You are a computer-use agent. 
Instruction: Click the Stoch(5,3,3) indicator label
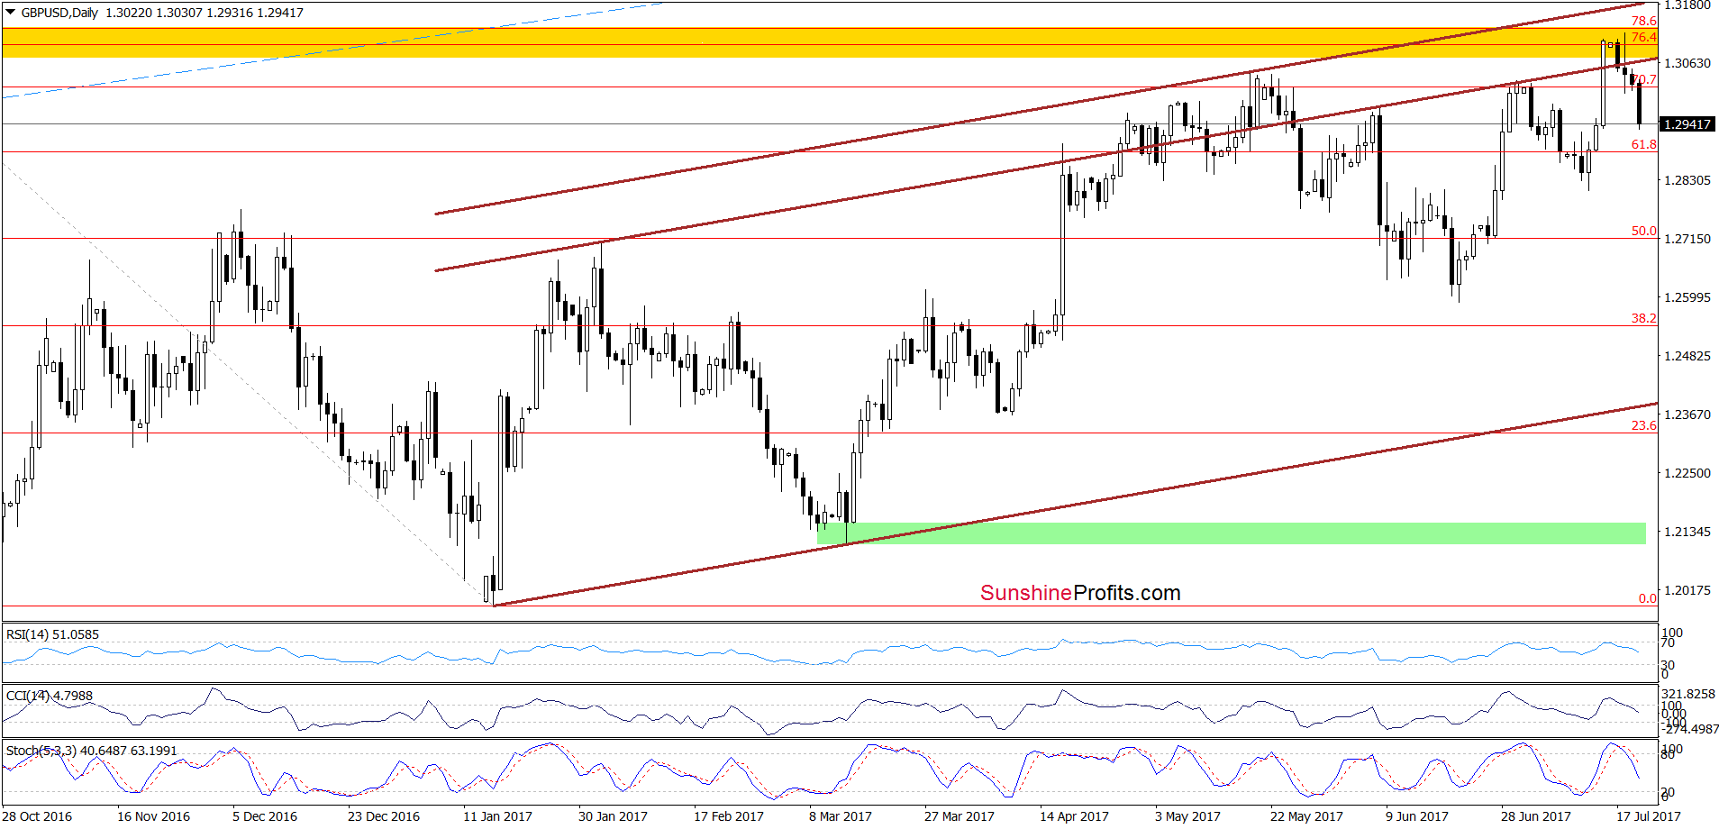(92, 751)
